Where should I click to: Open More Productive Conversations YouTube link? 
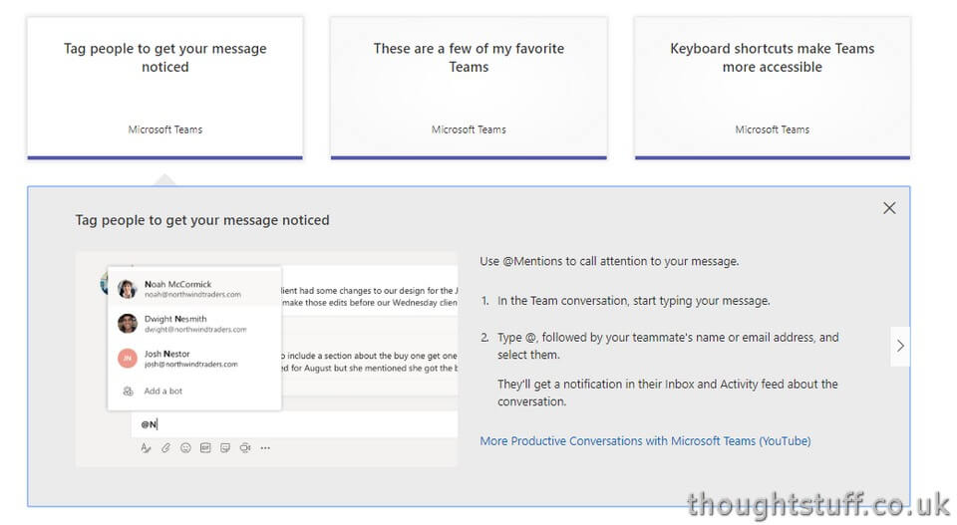[645, 441]
